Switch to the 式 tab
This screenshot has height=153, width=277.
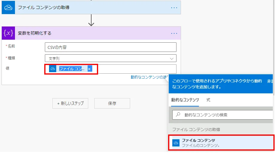(x=208, y=100)
